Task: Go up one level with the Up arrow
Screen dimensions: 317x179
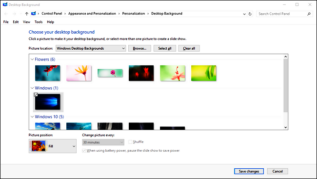Action: (x=26, y=14)
